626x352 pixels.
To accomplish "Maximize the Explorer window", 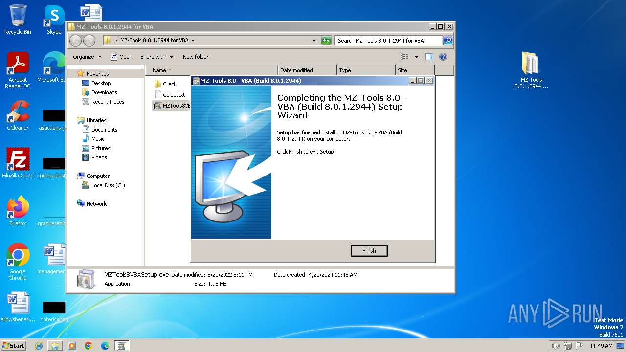I will pos(441,27).
